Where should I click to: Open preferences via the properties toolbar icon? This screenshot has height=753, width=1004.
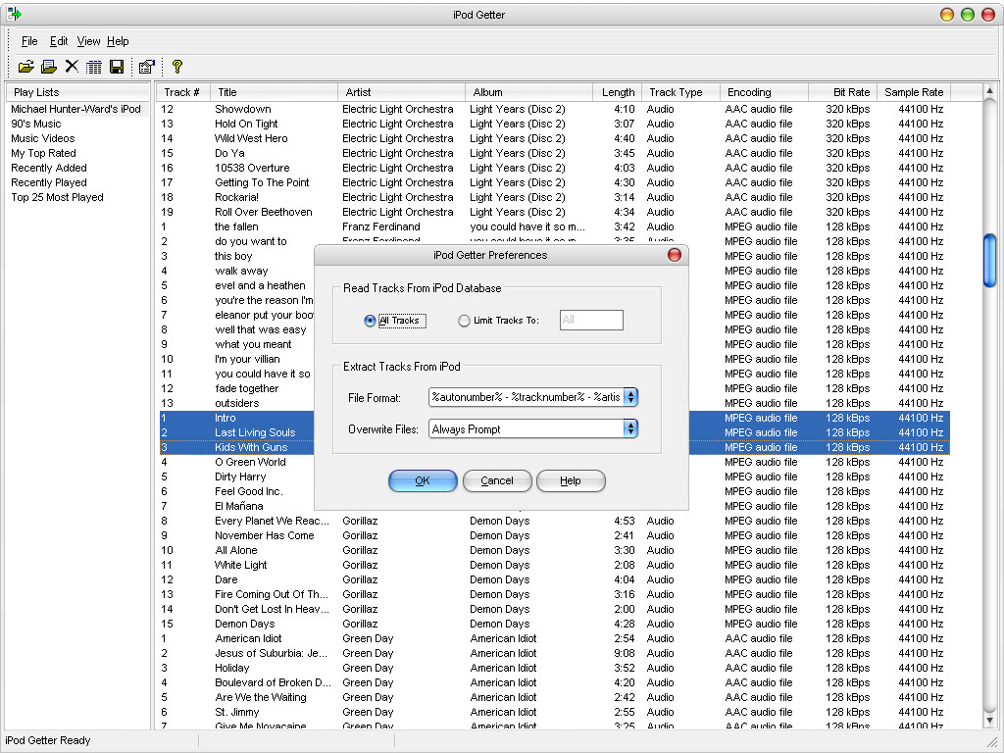[x=146, y=67]
